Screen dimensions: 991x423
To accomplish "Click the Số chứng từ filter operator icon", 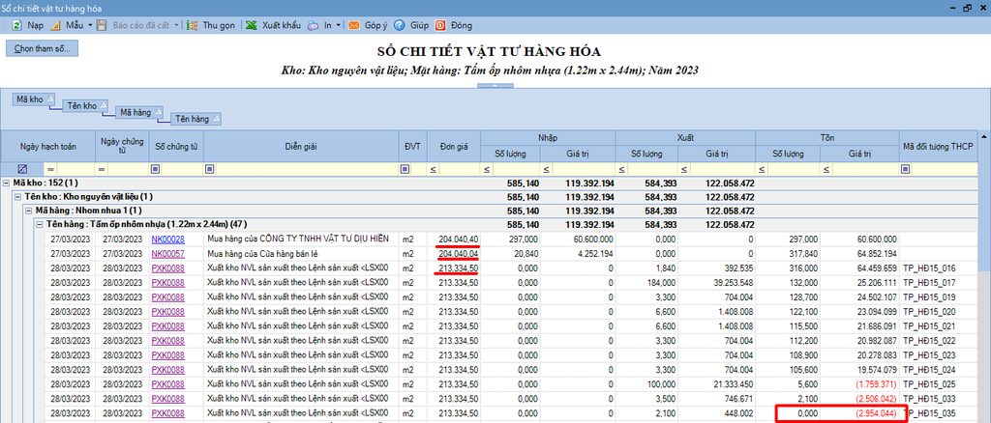I will click(155, 169).
